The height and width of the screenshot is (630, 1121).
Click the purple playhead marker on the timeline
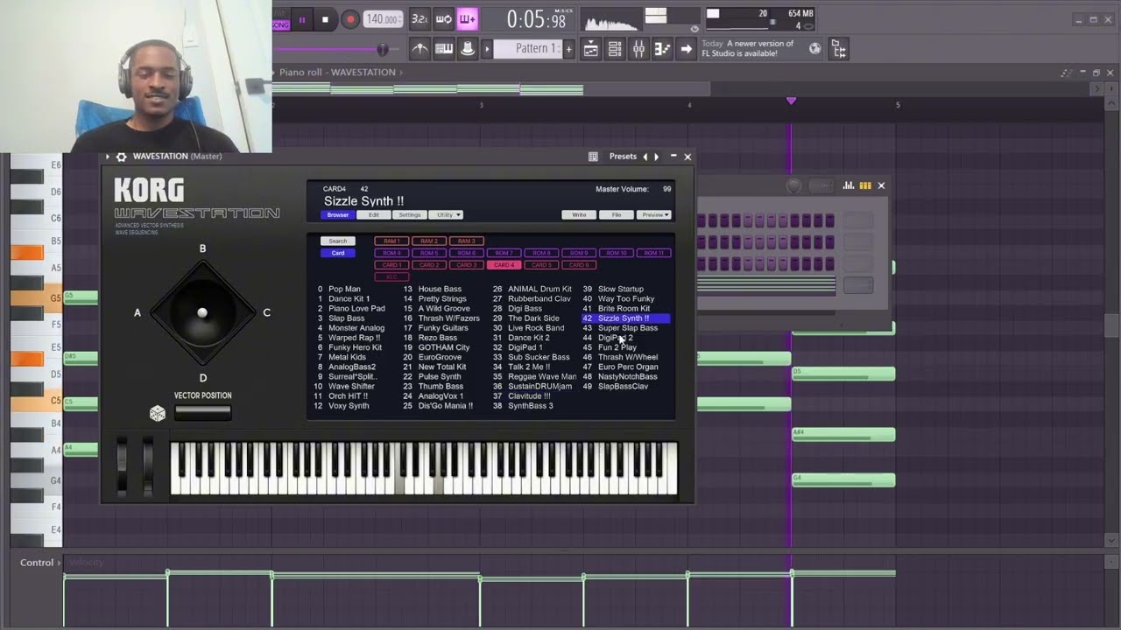792,101
